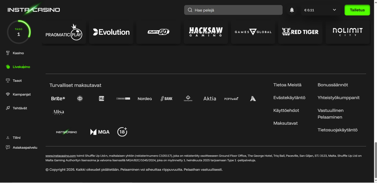Image resolution: width=377 pixels, height=183 pixels.
Task: Click the S-Bank logo
Action: pos(166,98)
